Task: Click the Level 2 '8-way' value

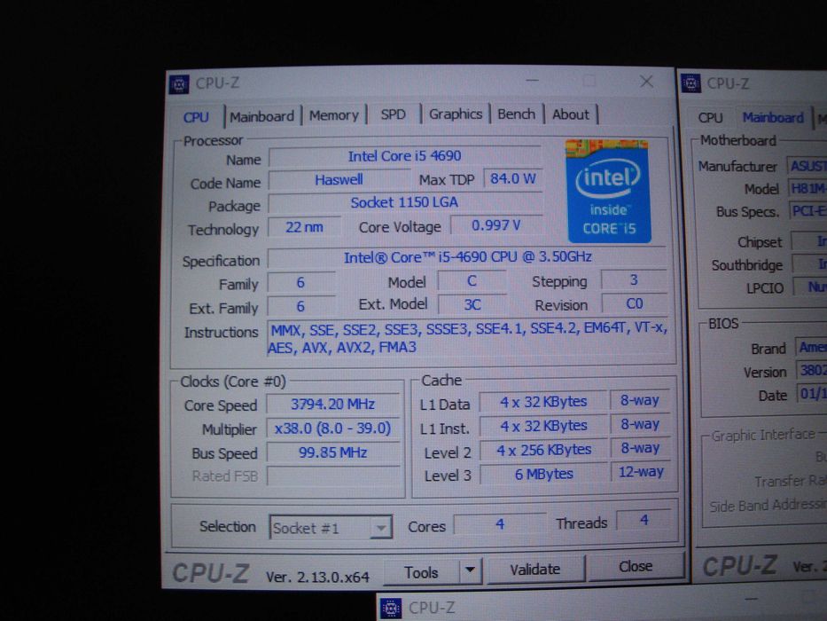Action: coord(640,448)
